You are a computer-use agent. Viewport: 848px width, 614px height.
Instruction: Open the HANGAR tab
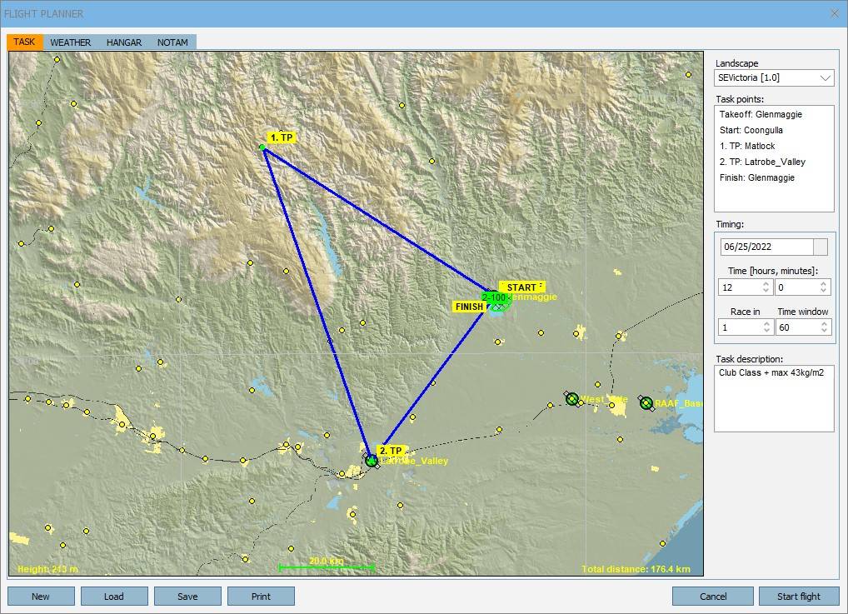[x=124, y=42]
